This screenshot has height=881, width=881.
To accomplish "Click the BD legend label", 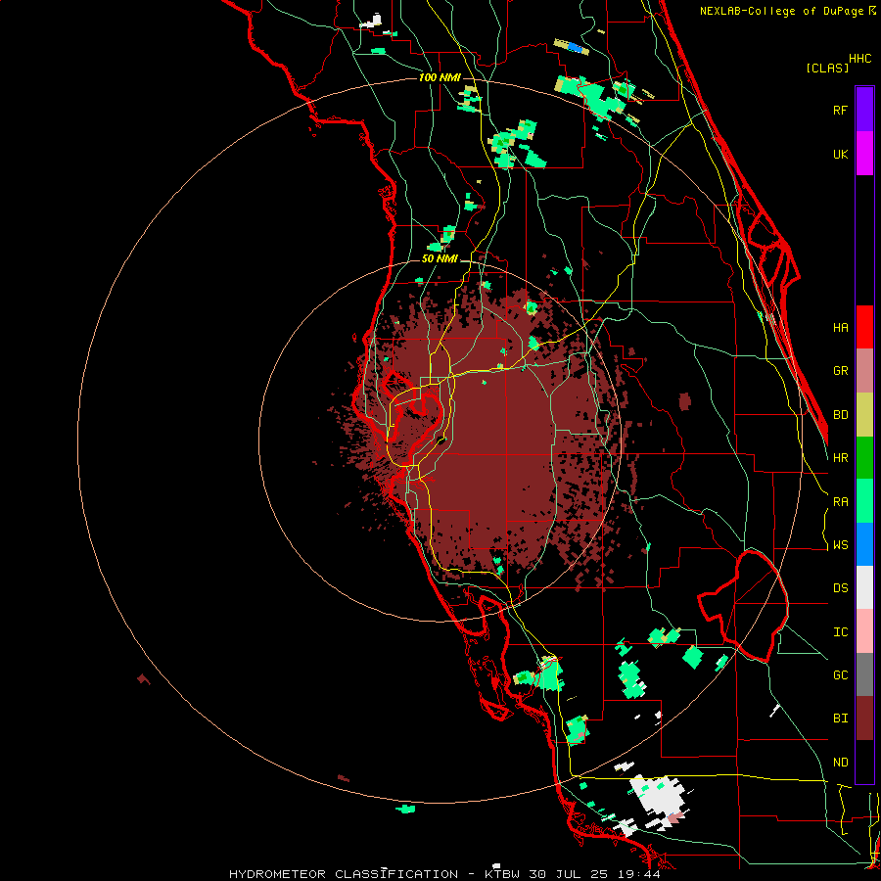I will [x=840, y=415].
